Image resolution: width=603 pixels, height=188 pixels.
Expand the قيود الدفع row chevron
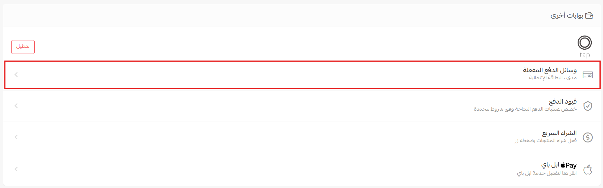pos(16,106)
